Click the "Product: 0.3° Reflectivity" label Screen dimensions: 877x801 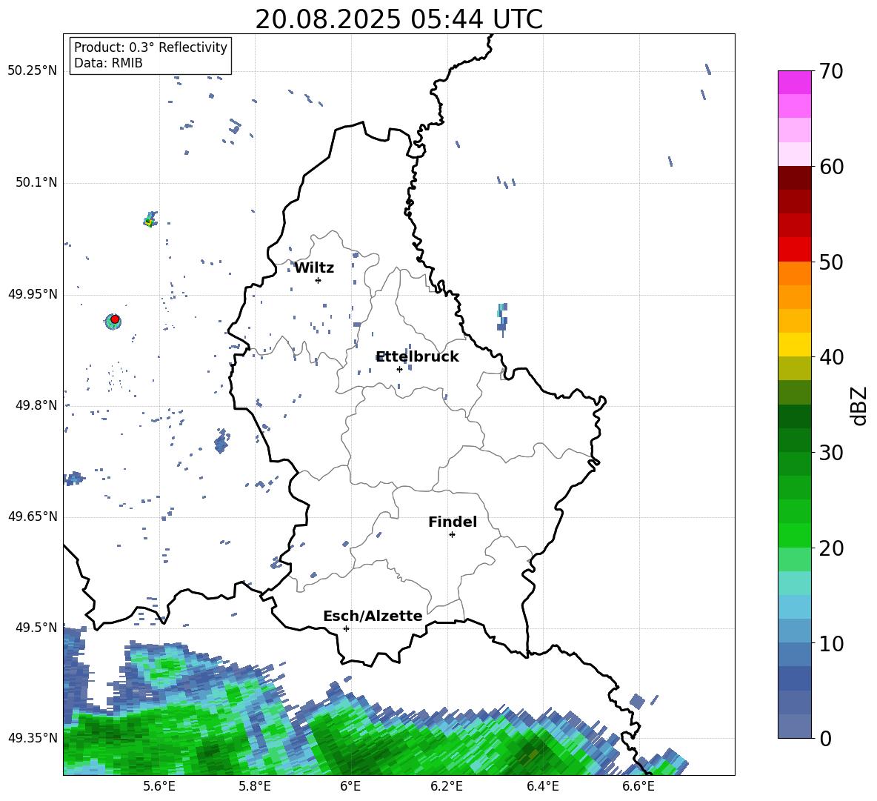click(150, 47)
